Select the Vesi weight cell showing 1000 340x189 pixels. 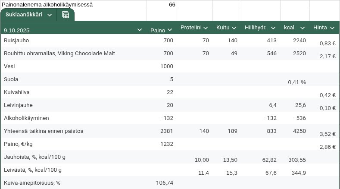pos(166,66)
